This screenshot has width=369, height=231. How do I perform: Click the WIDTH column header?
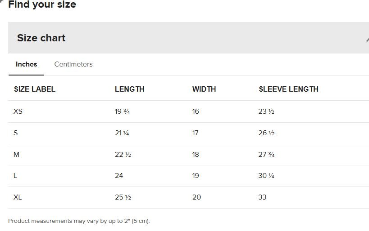click(204, 89)
